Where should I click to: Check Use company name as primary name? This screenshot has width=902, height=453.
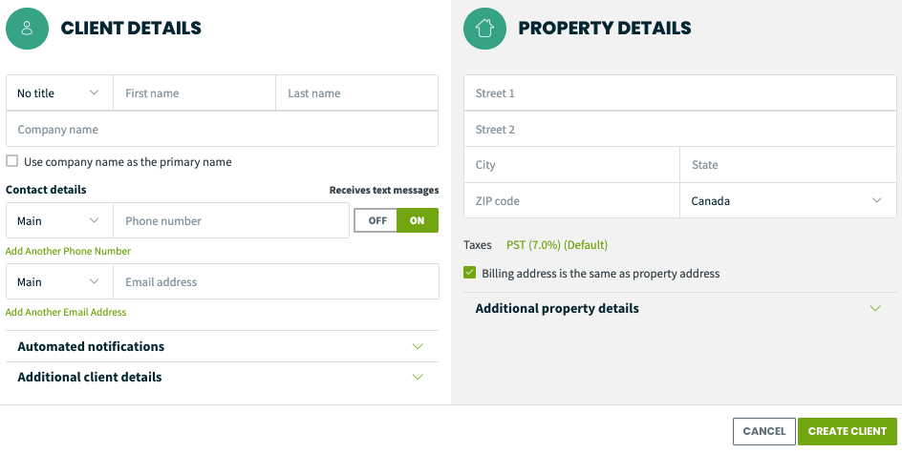[x=12, y=161]
